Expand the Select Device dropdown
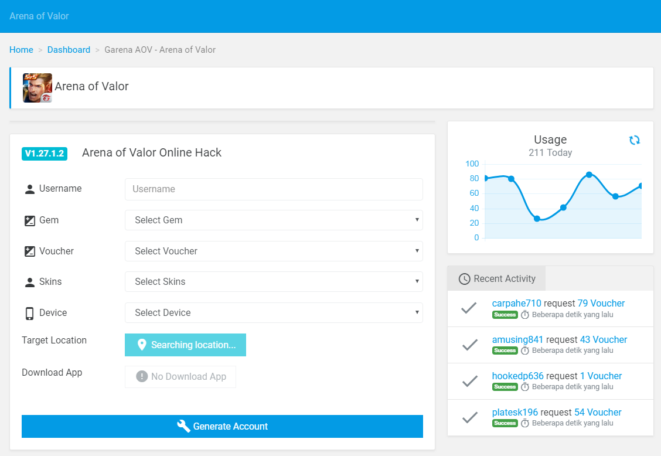The width and height of the screenshot is (661, 456). tap(274, 312)
